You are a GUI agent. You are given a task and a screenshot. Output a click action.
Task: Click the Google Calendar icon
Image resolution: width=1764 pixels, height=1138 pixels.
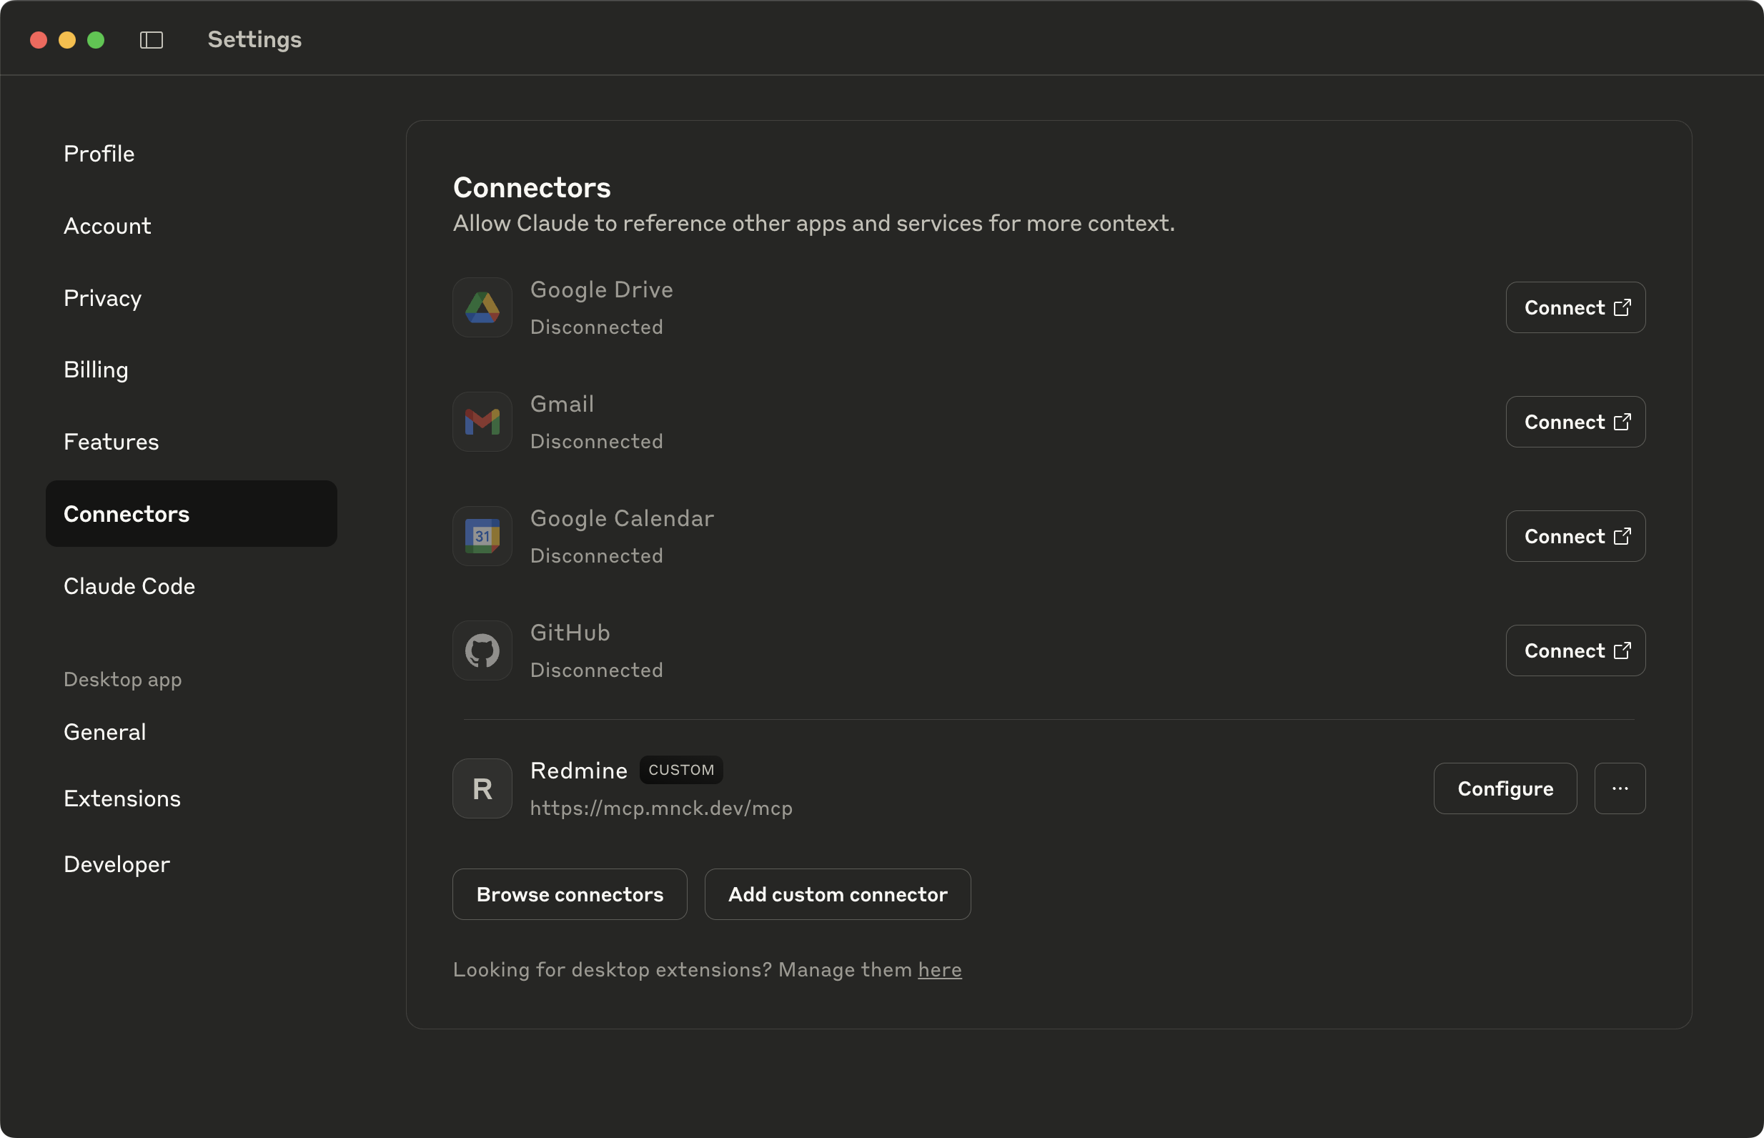coord(482,537)
